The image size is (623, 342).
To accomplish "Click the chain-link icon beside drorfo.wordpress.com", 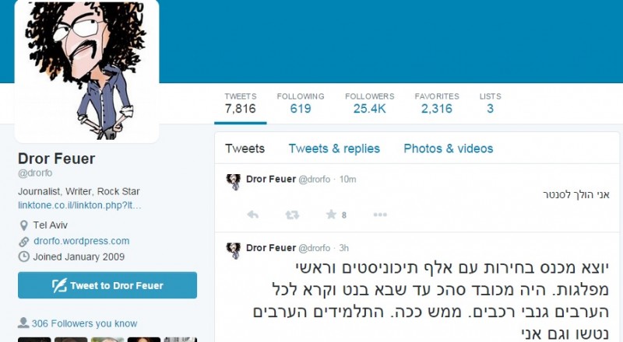I will tap(24, 241).
